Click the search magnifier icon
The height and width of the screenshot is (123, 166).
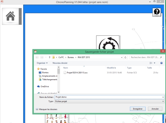[161, 57]
